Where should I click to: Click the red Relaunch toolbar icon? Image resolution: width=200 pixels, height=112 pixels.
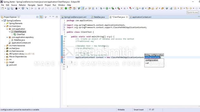click(130, 8)
